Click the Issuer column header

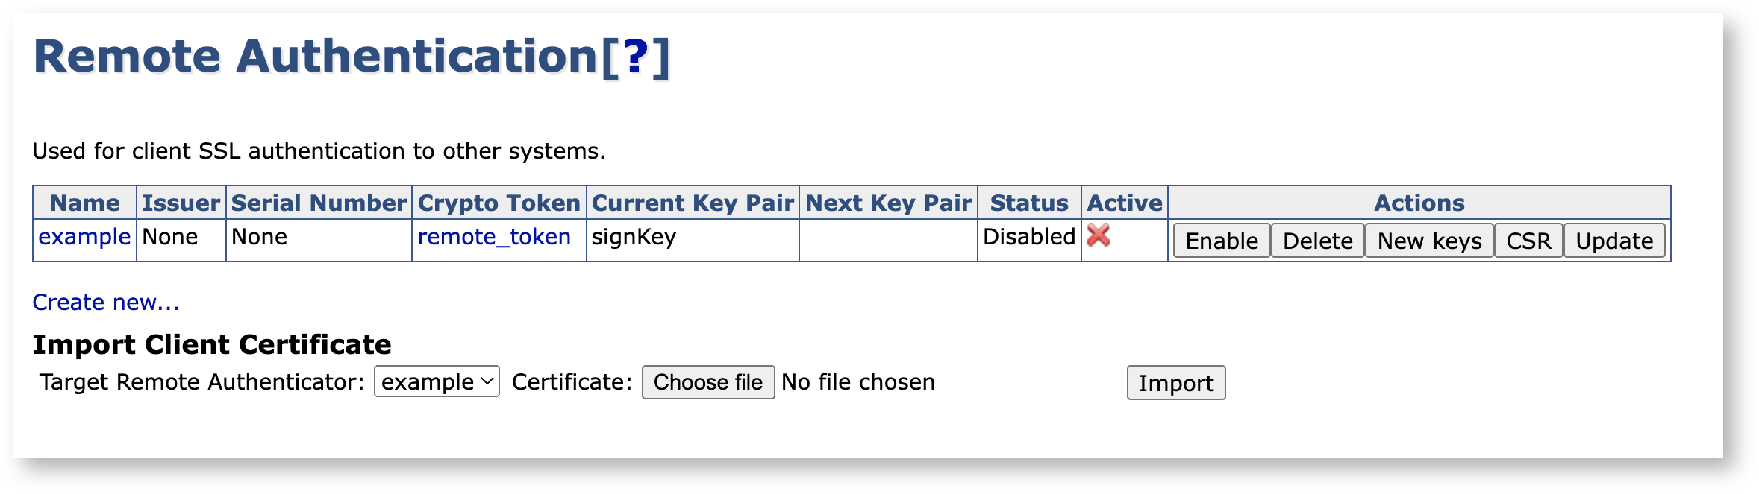click(x=181, y=203)
